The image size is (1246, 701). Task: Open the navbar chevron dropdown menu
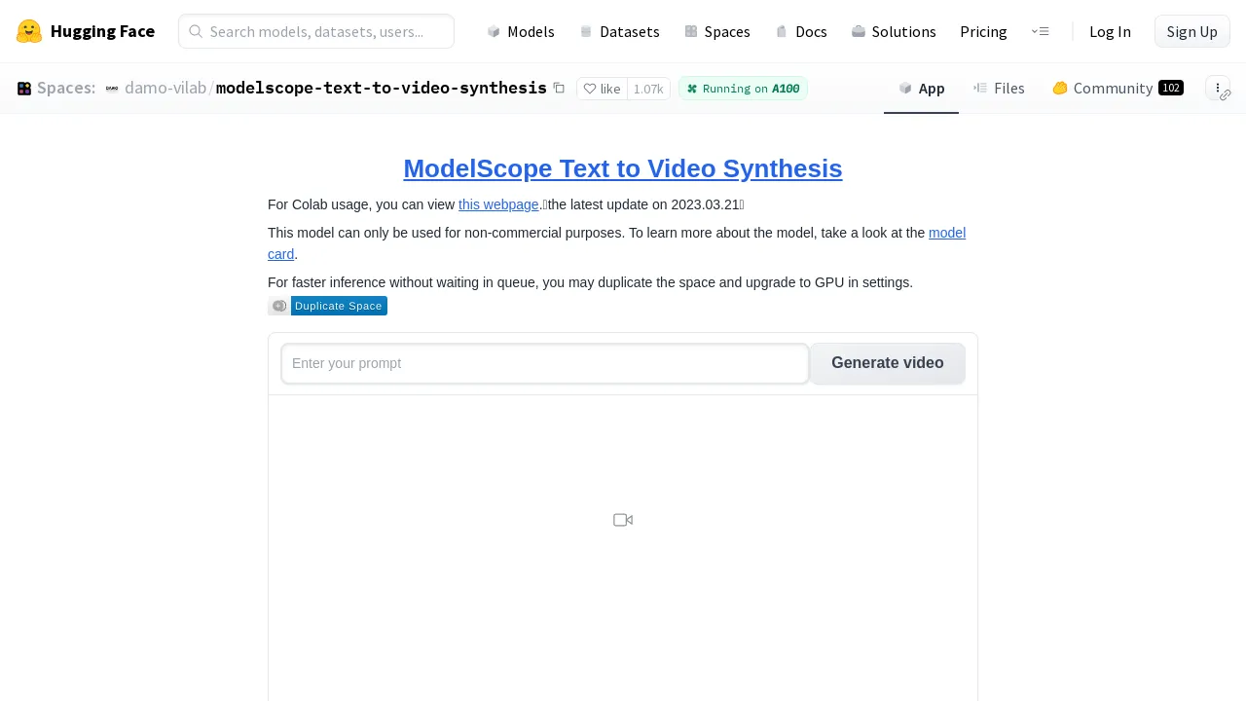pyautogui.click(x=1041, y=31)
